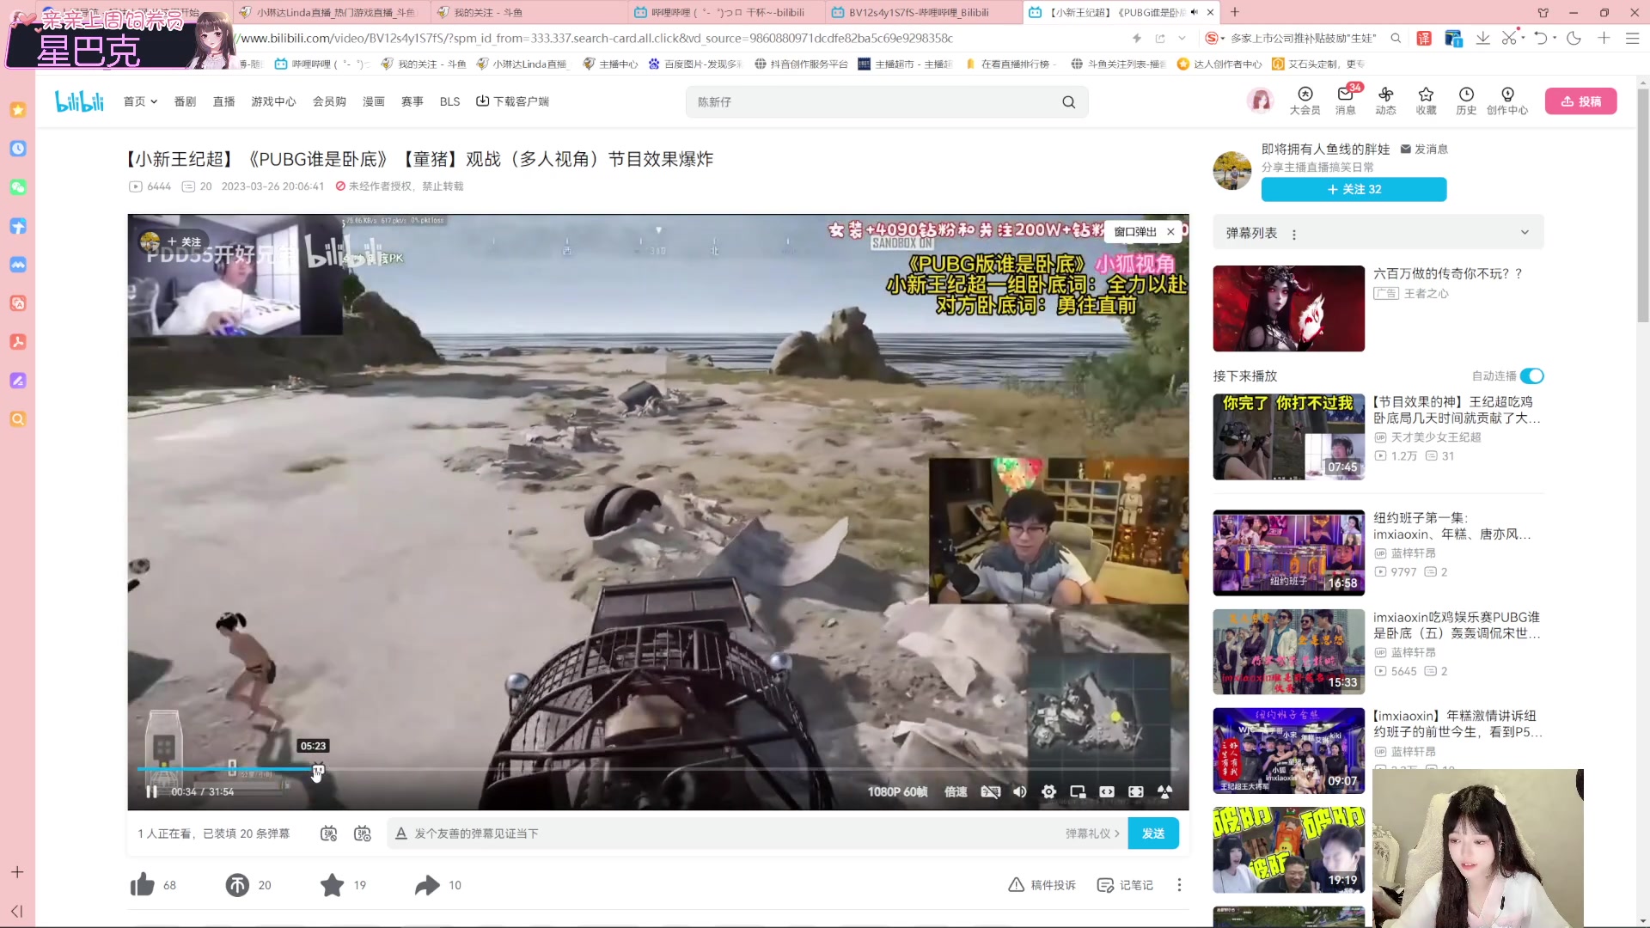The height and width of the screenshot is (928, 1650).
Task: Open 动态 activity feed icon
Action: point(1385,101)
